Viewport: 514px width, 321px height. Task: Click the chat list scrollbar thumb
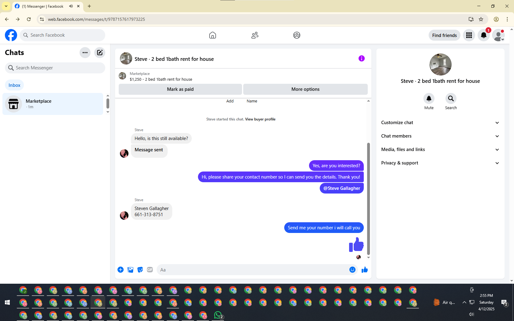click(108, 103)
